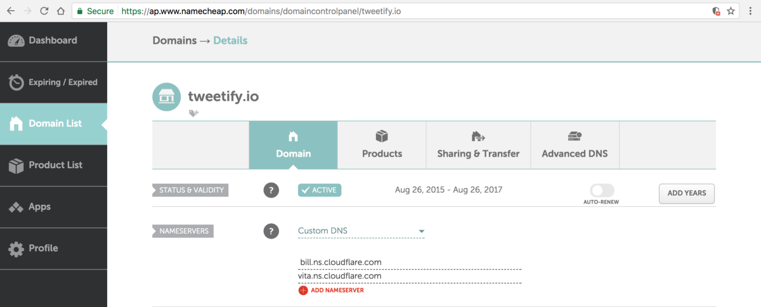The width and height of the screenshot is (761, 307).
Task: Open the Apps sidebar icon
Action: [16, 207]
